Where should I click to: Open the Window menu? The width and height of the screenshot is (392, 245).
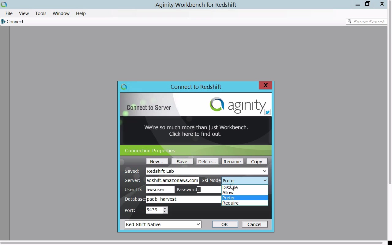point(61,13)
